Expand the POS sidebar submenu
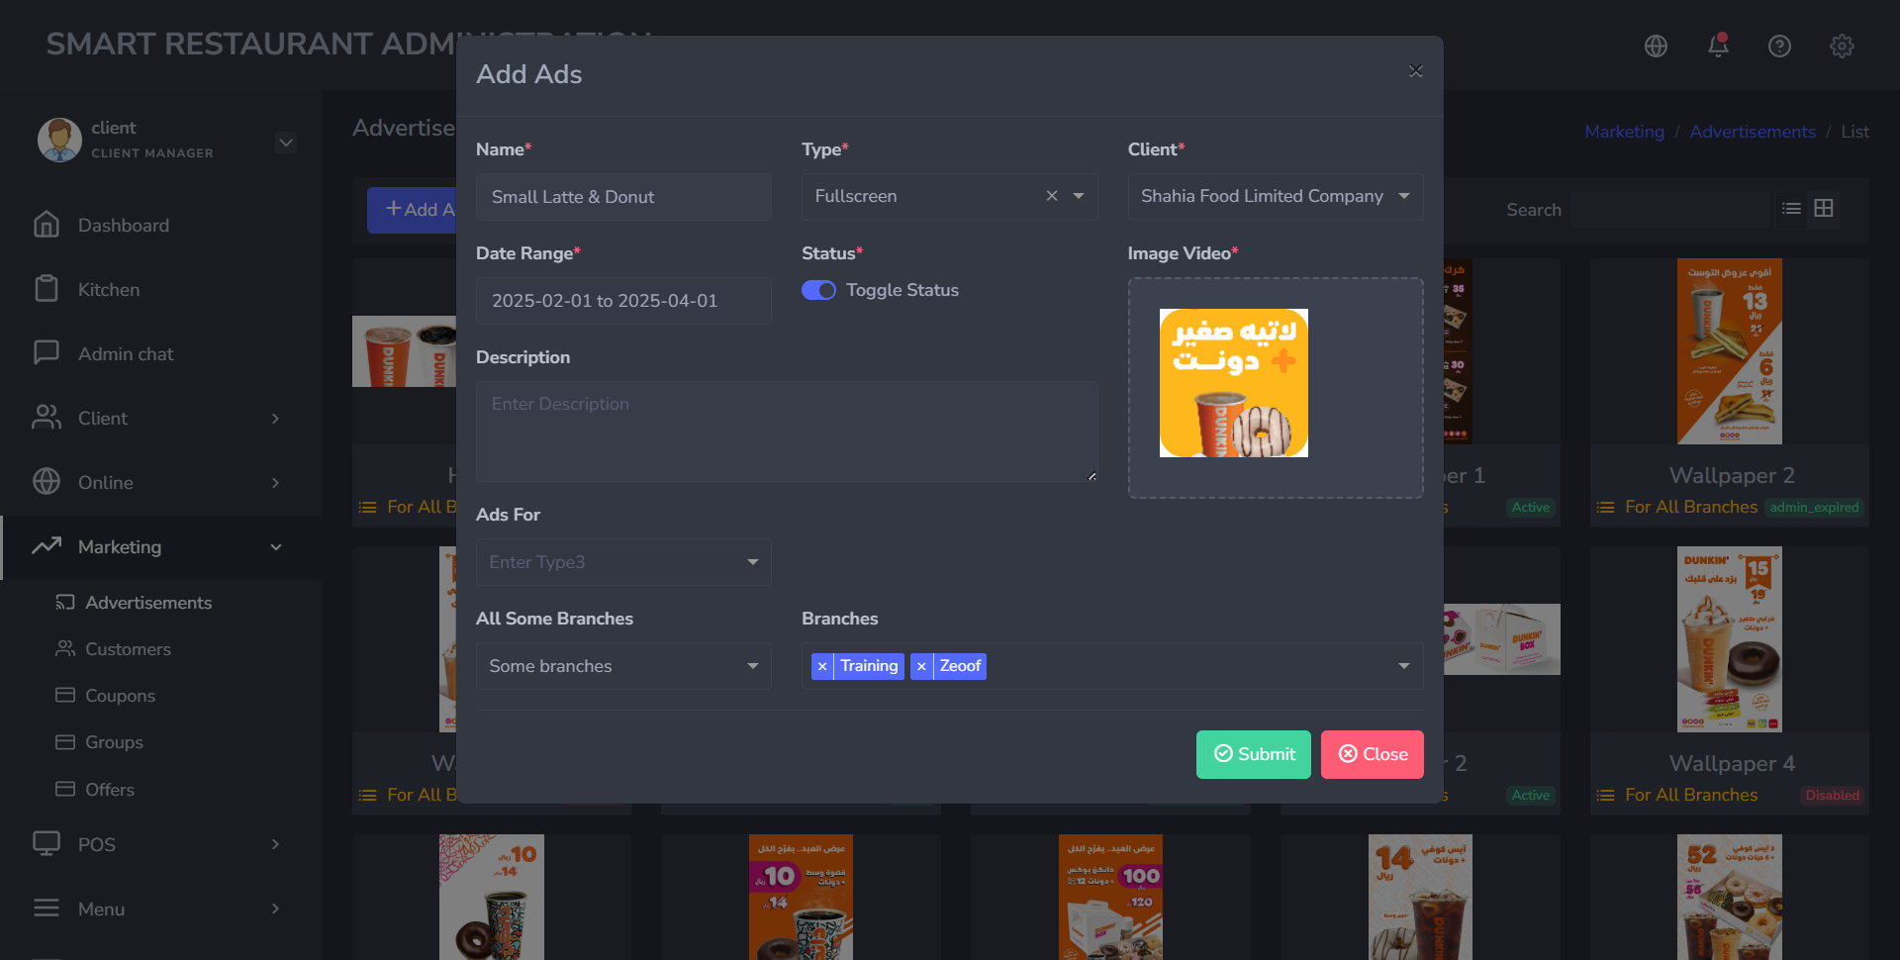This screenshot has height=960, width=1900. [275, 844]
